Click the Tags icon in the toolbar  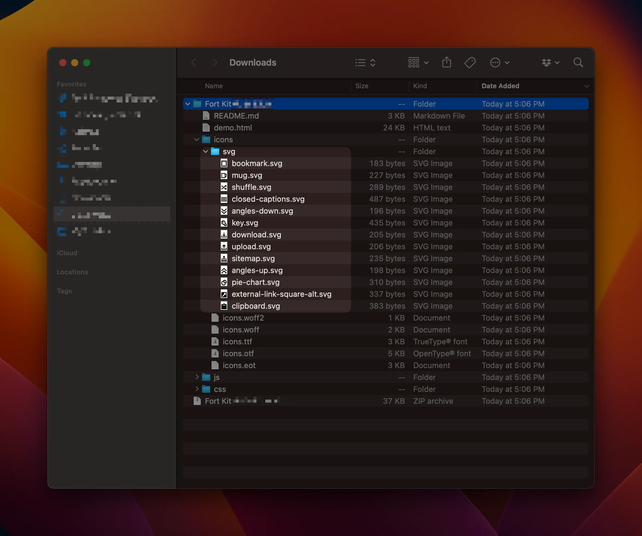(x=470, y=62)
